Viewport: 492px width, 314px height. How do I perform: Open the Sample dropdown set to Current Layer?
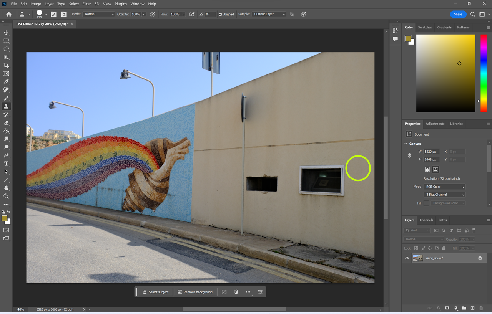coord(269,14)
